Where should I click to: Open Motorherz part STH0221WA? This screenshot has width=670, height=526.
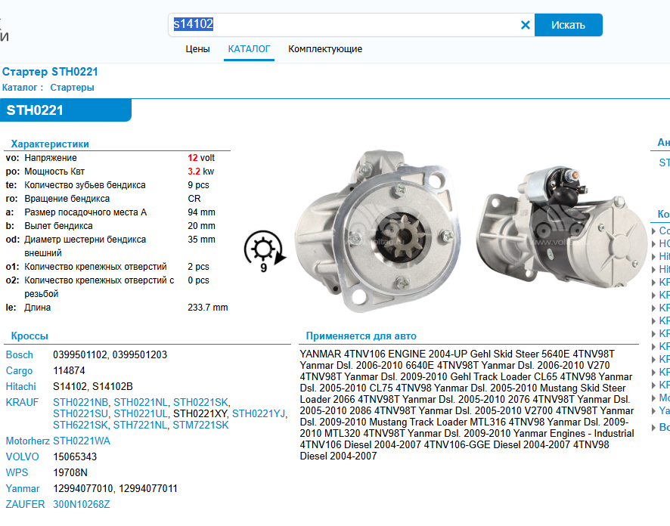(82, 441)
